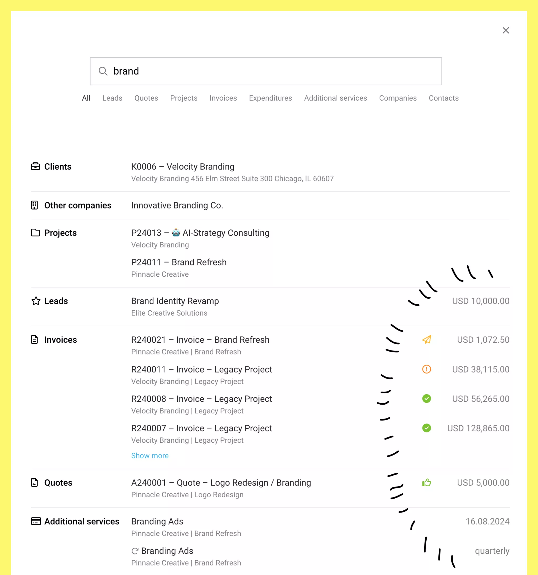538x575 pixels.
Task: Click green paid checkmark on R240008
Action: tap(427, 399)
